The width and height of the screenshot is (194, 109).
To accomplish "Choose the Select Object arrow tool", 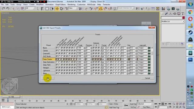I will tap(38, 8).
